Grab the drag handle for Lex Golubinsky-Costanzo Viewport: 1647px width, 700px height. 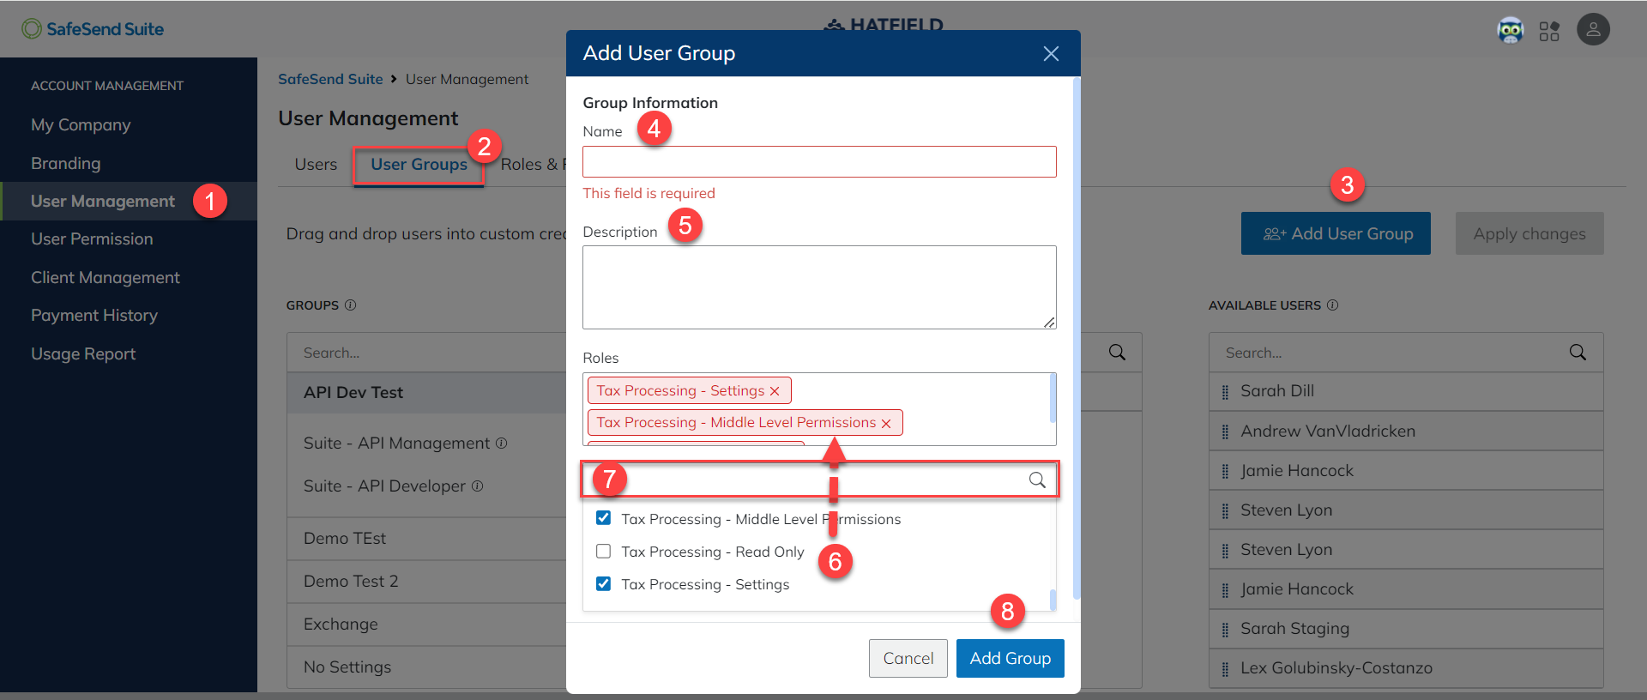1225,669
